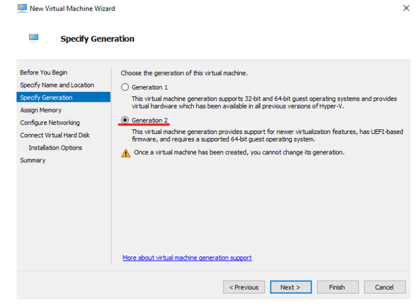The width and height of the screenshot is (417, 305).
Task: Click the Generation 2 label text
Action: point(150,120)
